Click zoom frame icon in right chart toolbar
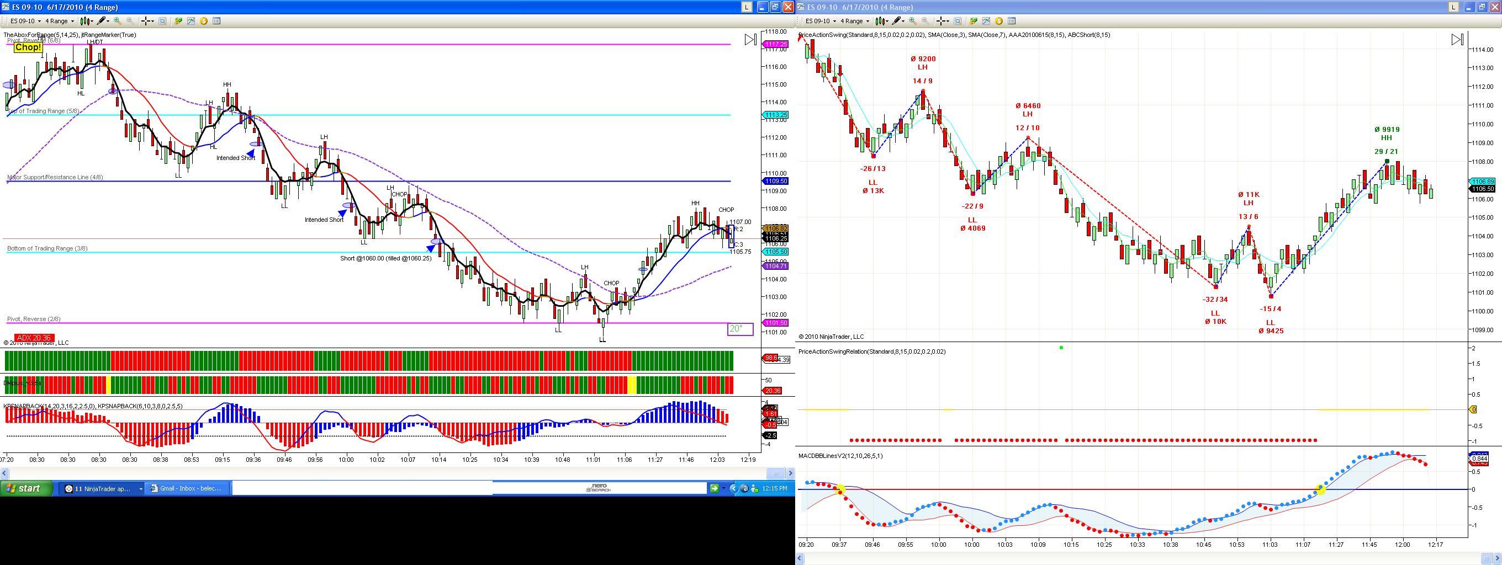This screenshot has width=1502, height=565. pos(958,21)
